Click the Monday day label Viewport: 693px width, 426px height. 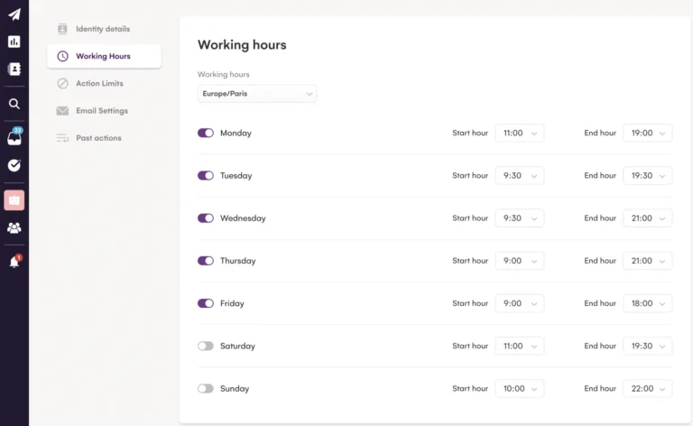pyautogui.click(x=236, y=133)
